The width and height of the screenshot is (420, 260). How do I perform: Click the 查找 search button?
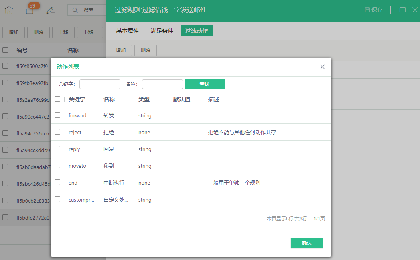204,84
